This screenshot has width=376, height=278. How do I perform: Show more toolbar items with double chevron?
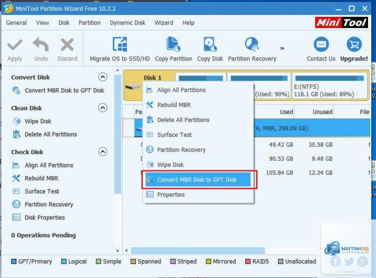tap(282, 48)
